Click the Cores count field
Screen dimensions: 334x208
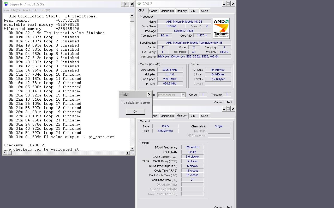[x=203, y=95]
